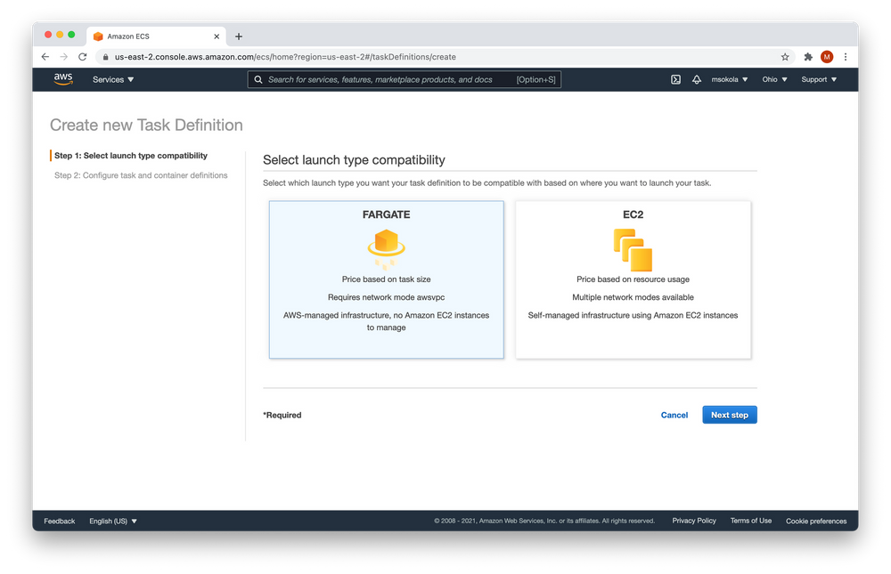
Task: Open the CloudShell terminal icon
Action: 675,79
